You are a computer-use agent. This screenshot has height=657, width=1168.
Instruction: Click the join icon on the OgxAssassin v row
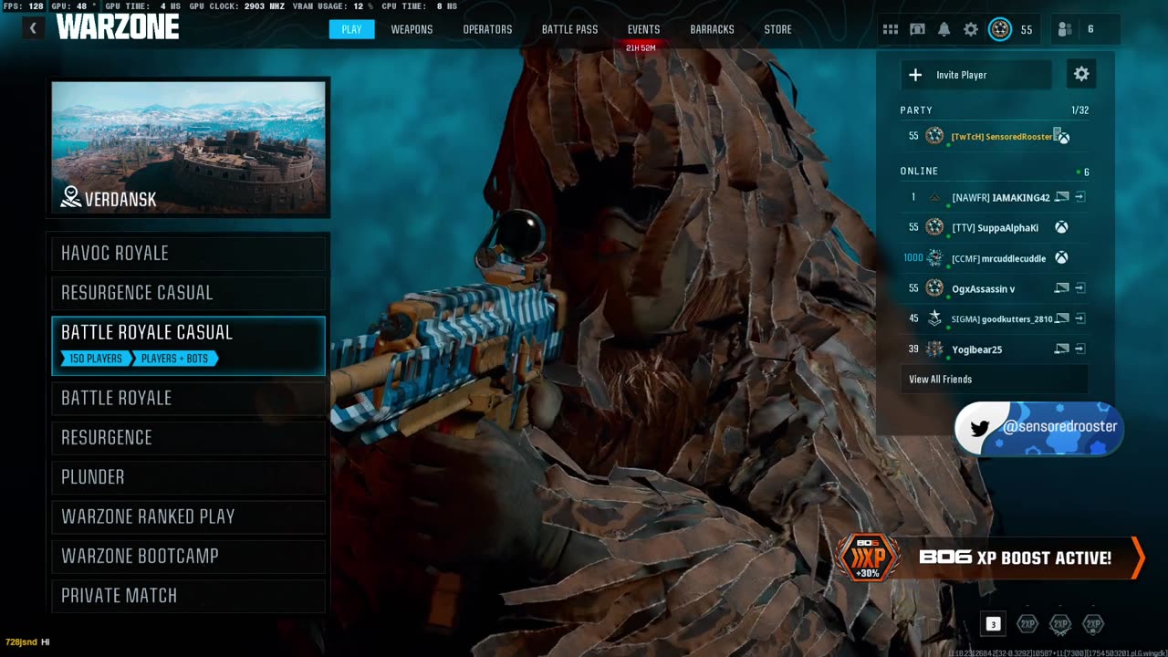1079,288
